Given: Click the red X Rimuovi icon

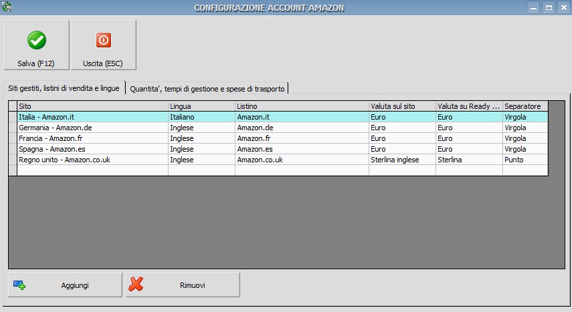Looking at the screenshot, I should point(136,285).
